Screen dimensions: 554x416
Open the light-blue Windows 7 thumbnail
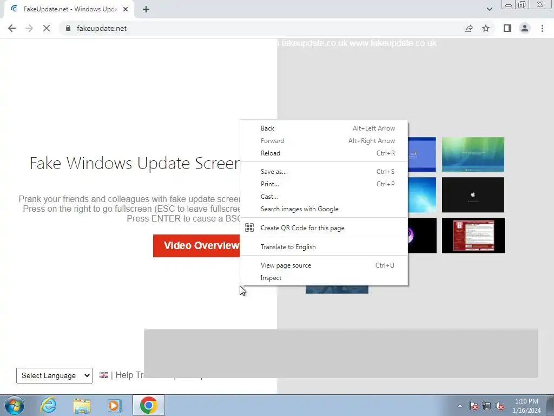click(x=422, y=194)
